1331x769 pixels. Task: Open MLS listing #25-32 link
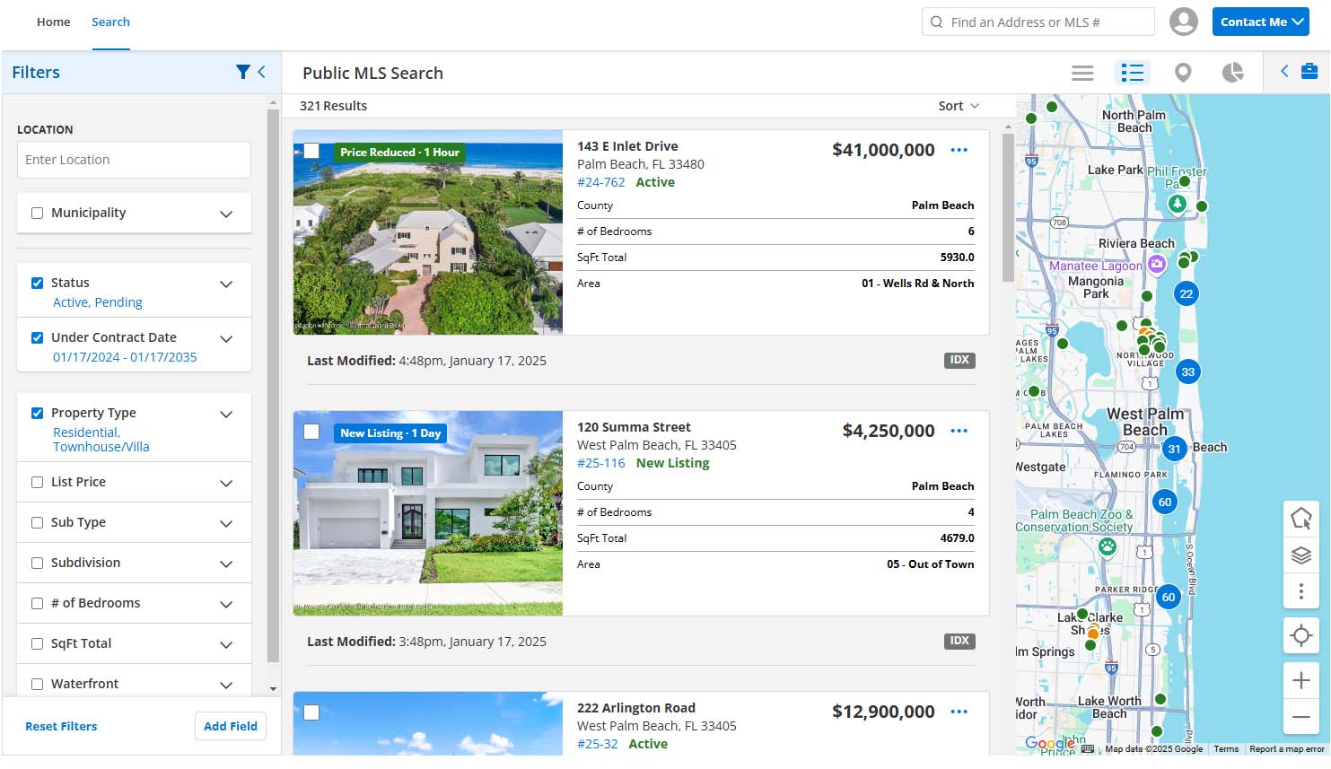(598, 744)
